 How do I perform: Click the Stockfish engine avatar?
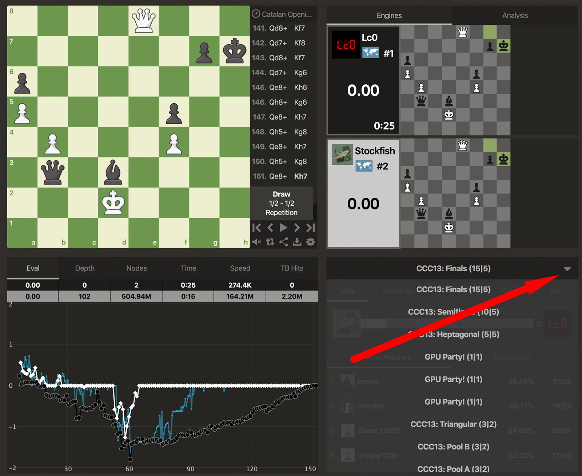pos(342,155)
